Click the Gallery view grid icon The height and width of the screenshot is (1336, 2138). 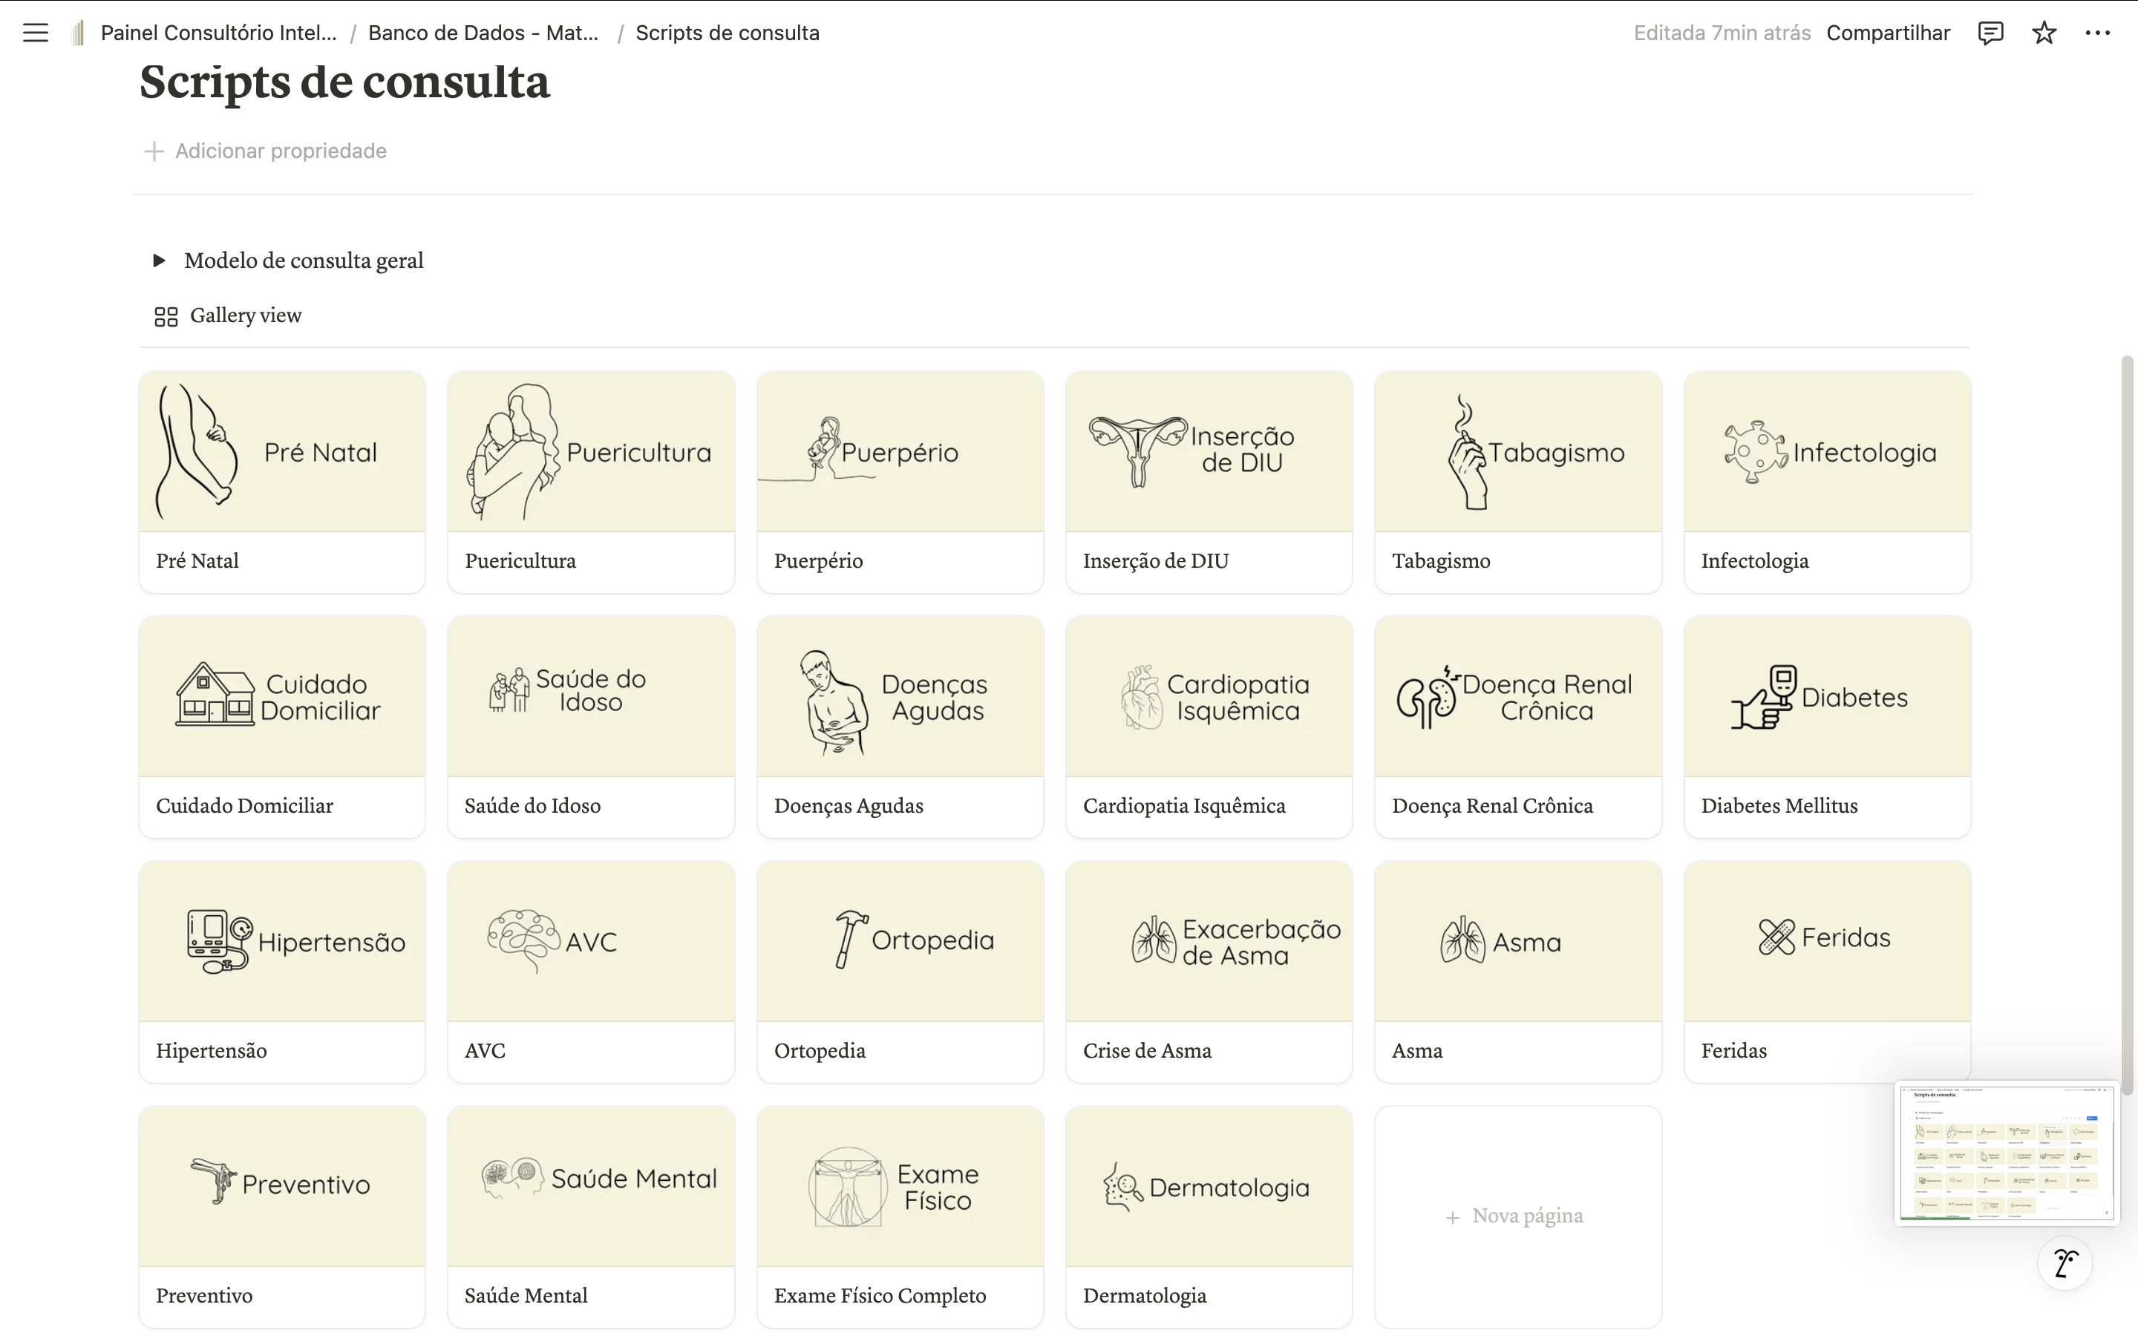pyautogui.click(x=166, y=316)
